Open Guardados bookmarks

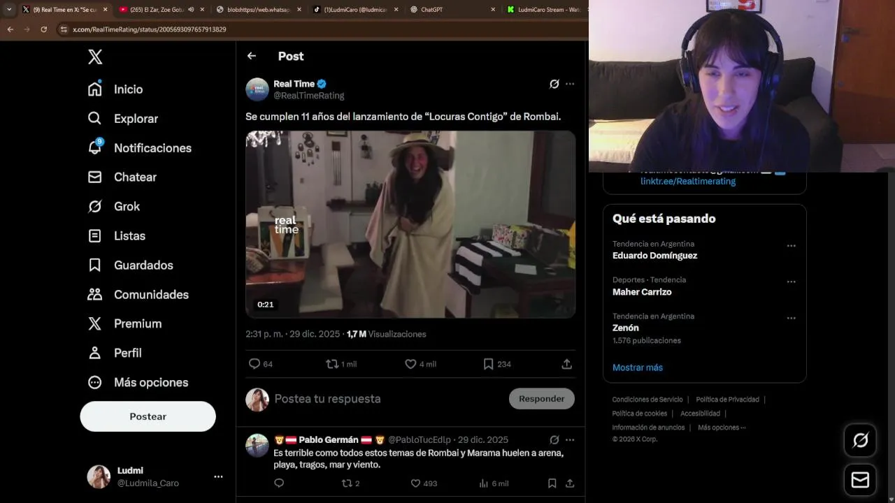click(130, 265)
